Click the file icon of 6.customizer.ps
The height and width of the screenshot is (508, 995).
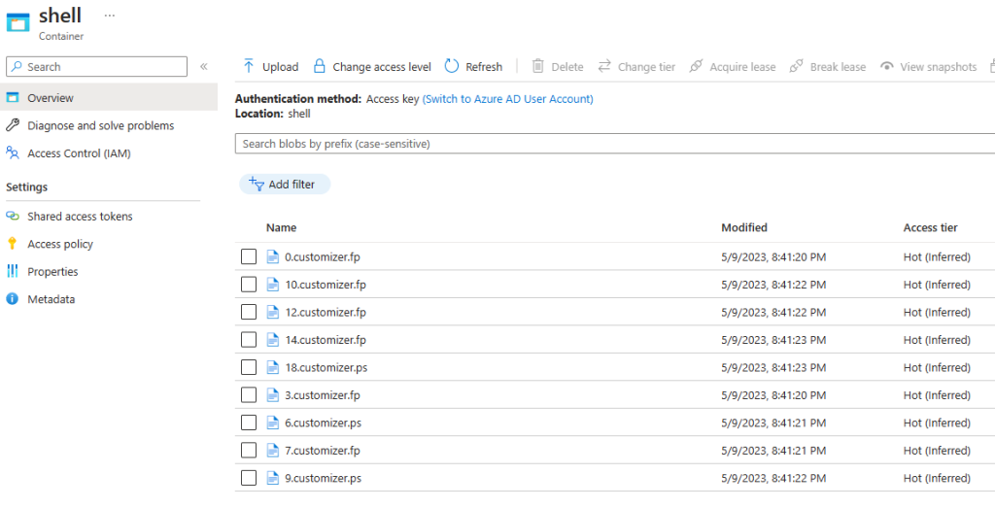(x=272, y=423)
